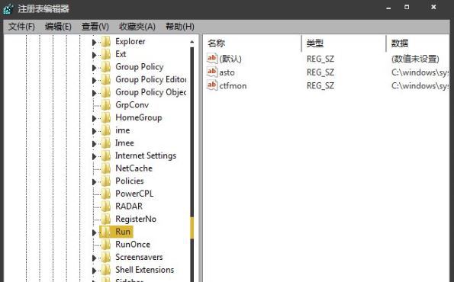Screen dimensions: 454x282
Task: Click ctfmon row REG_SZ type cell
Action: (x=320, y=86)
